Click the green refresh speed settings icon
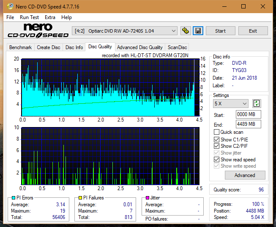The image size is (276, 227). pyautogui.click(x=257, y=103)
